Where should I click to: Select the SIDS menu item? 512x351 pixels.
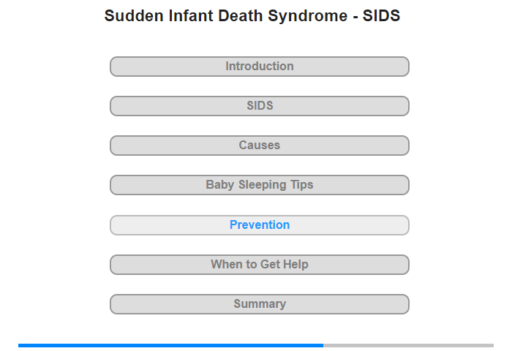tap(259, 106)
